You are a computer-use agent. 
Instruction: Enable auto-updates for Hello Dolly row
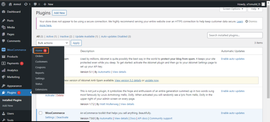(x=233, y=91)
